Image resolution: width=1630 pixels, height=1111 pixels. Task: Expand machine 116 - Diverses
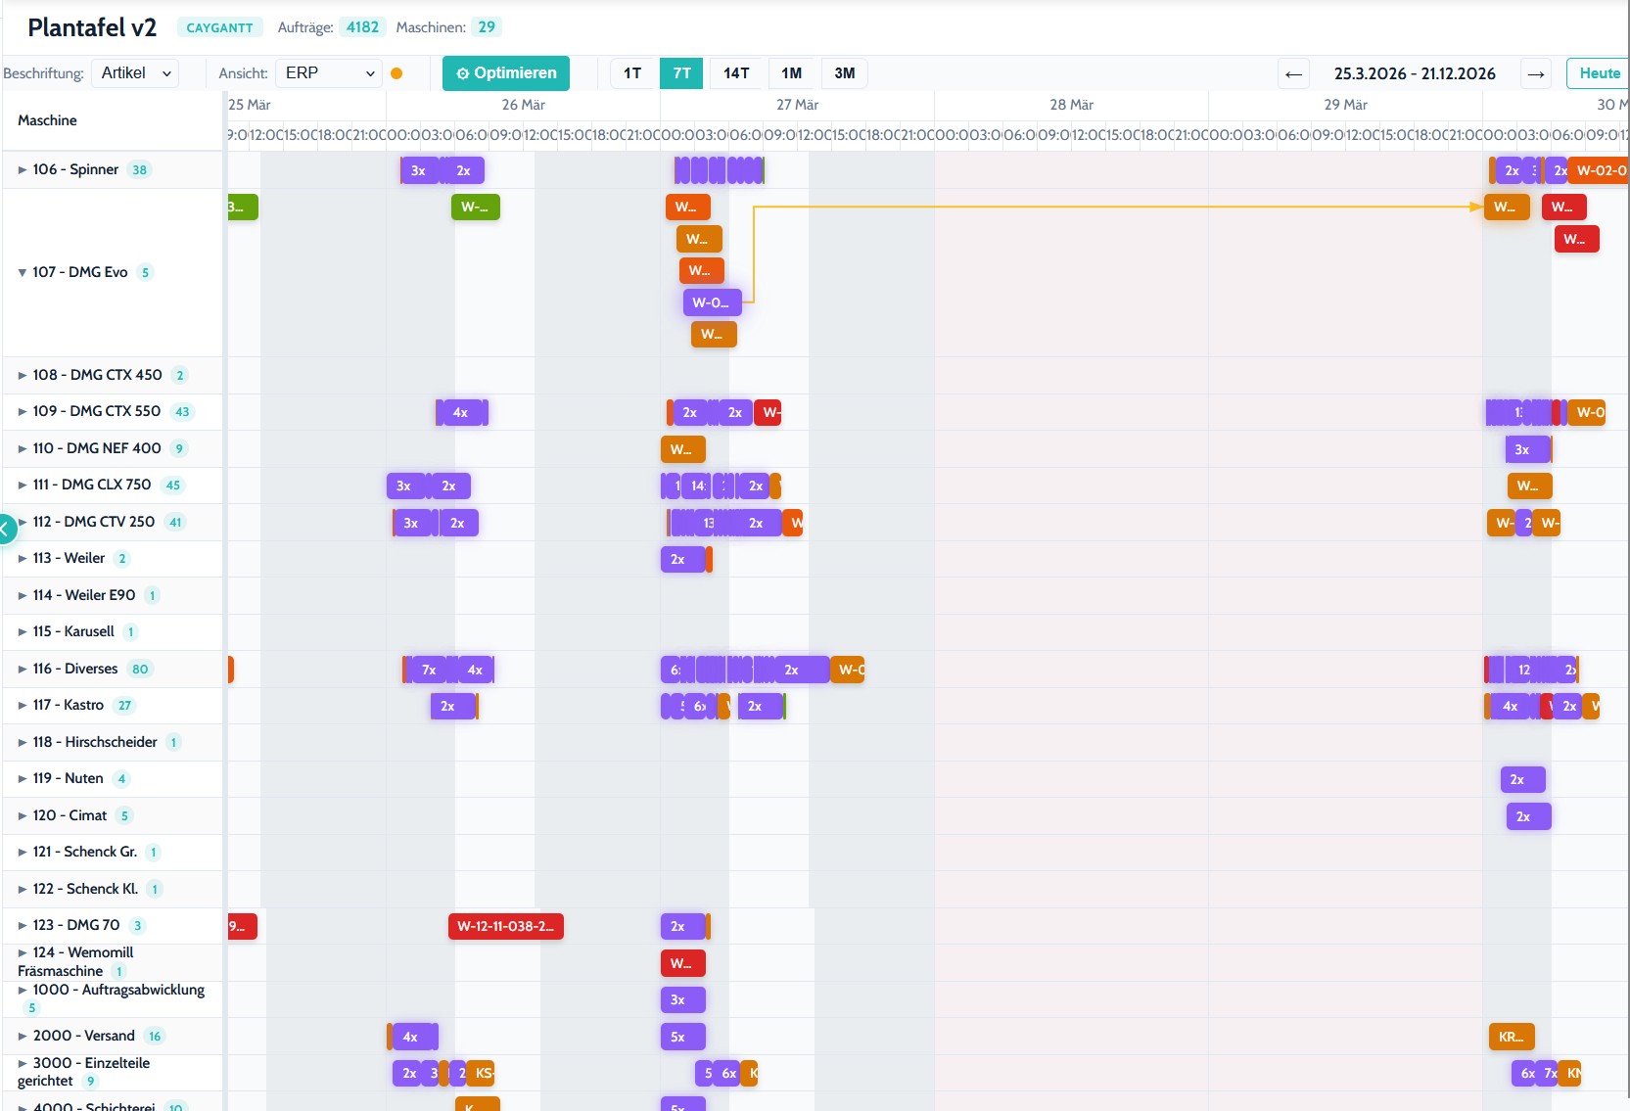click(23, 669)
